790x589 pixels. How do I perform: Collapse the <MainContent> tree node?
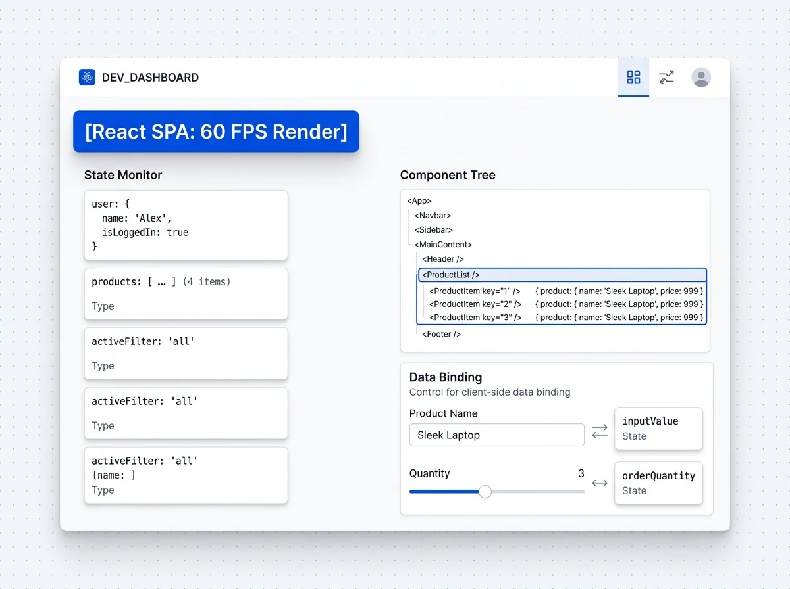click(443, 245)
